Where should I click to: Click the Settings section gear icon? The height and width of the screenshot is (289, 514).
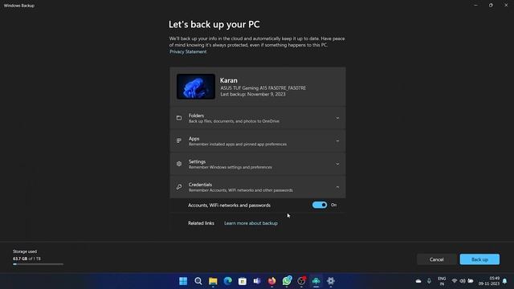[179, 164]
